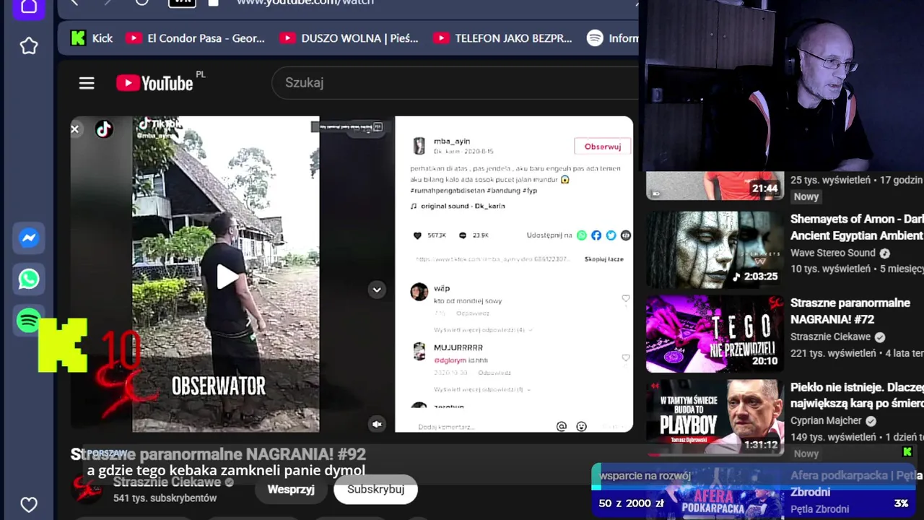Open the Messenger sidebar icon
The width and height of the screenshot is (924, 520).
[x=29, y=238]
